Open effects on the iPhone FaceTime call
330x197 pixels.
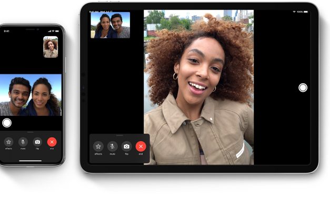point(8,142)
